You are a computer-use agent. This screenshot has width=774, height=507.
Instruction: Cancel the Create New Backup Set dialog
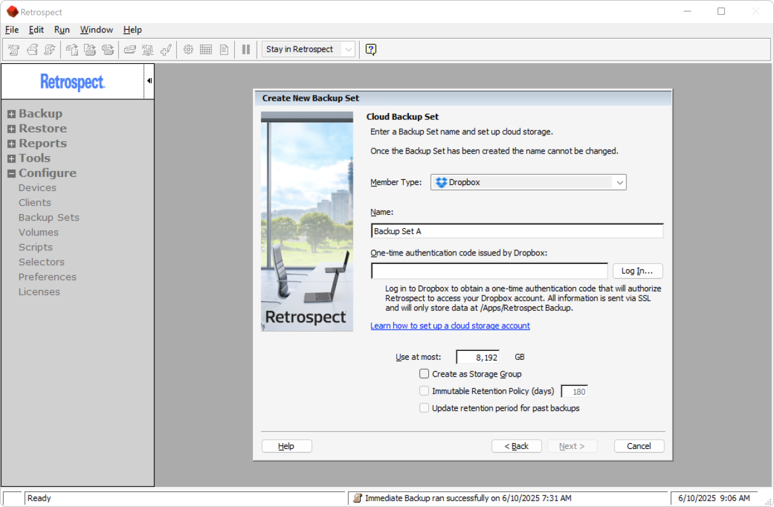[639, 446]
